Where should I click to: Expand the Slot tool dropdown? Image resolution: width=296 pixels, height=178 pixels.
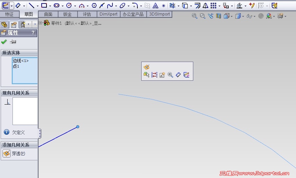point(62,6)
